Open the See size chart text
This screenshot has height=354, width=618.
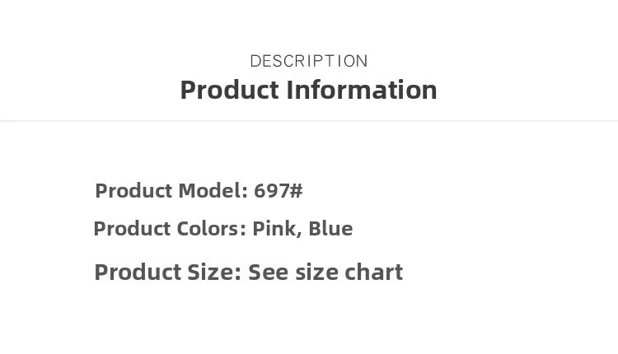tap(325, 272)
